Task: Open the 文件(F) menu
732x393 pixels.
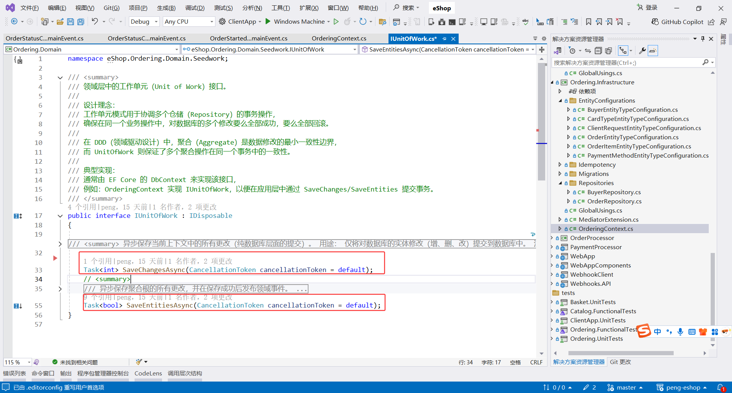Action: point(30,8)
